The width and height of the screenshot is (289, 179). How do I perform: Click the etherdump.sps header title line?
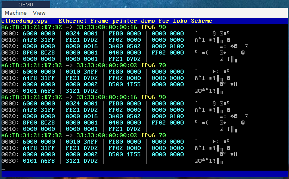[x=107, y=21]
